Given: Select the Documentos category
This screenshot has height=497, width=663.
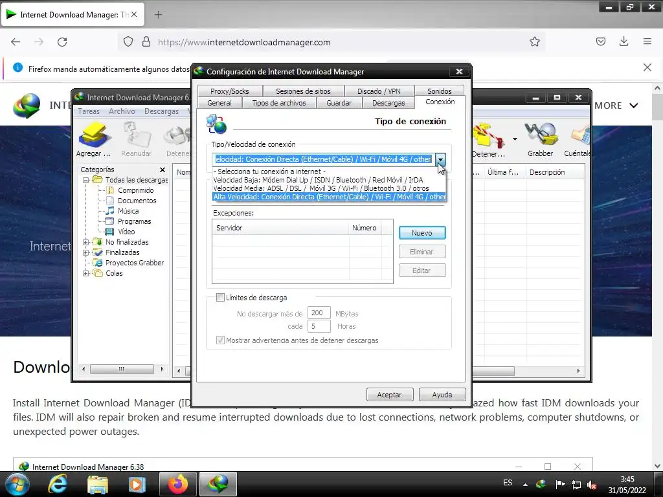Looking at the screenshot, I should [x=137, y=201].
